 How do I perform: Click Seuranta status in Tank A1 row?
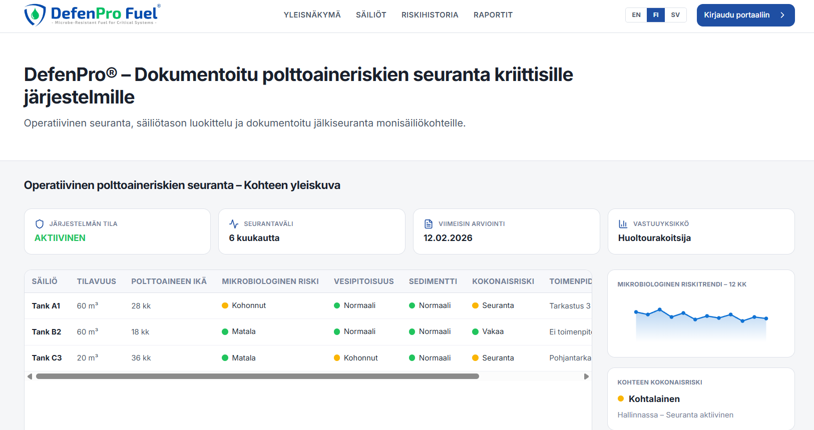point(498,305)
